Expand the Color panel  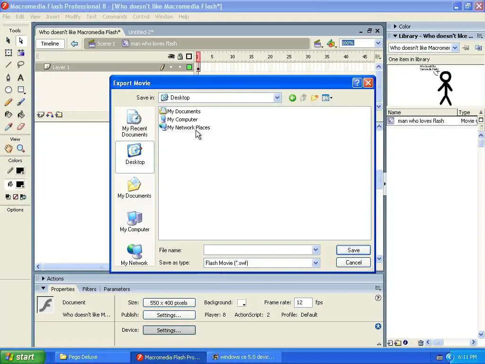pos(395,27)
